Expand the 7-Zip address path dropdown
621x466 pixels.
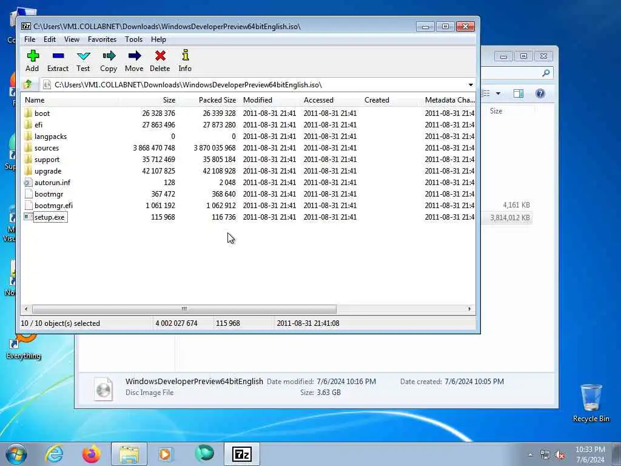pos(471,85)
